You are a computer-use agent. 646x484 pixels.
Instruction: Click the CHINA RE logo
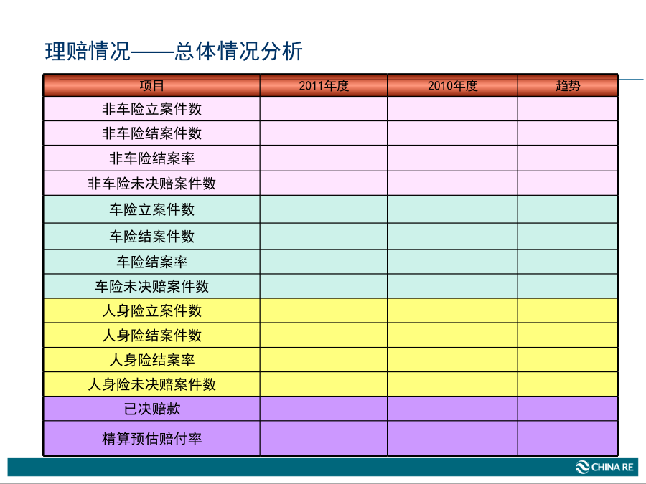[604, 467]
